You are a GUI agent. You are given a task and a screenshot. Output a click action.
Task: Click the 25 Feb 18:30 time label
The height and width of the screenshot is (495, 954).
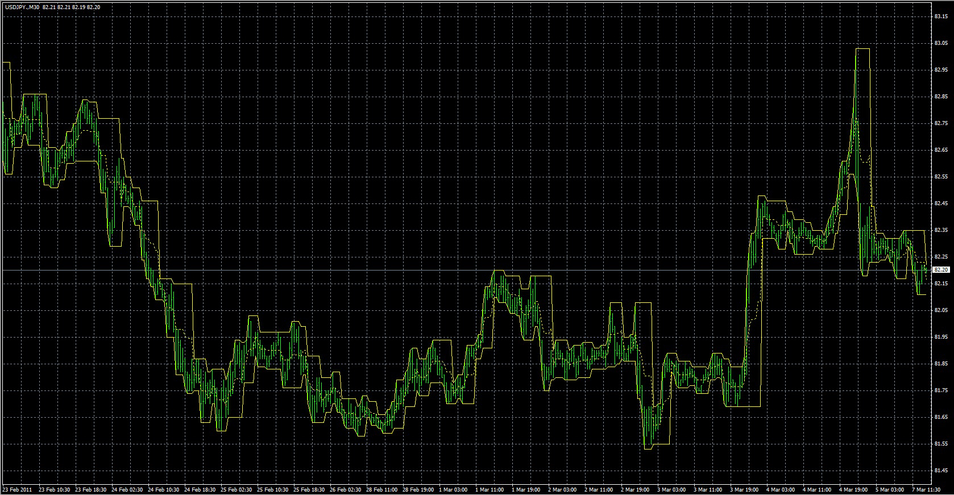(x=309, y=489)
